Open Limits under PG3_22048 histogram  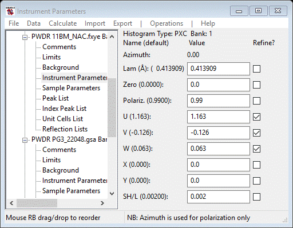[52, 160]
